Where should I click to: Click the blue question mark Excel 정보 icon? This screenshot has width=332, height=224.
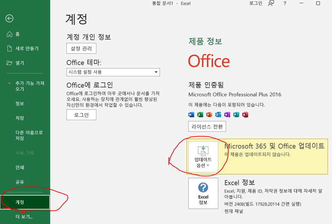pos(203,187)
